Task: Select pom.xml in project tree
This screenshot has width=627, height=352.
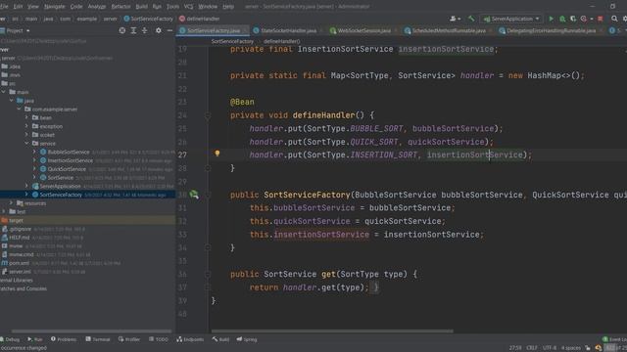Action: [x=19, y=263]
